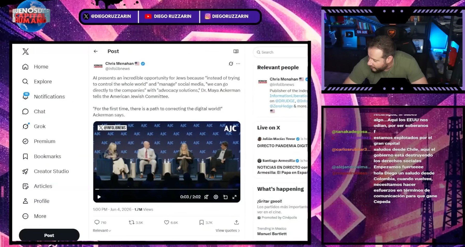Open the Articles icon
This screenshot has width=465, height=247.
pos(25,186)
